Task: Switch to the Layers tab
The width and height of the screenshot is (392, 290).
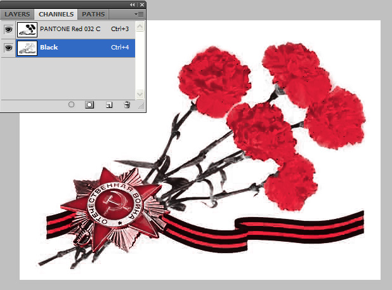Action: (x=17, y=14)
